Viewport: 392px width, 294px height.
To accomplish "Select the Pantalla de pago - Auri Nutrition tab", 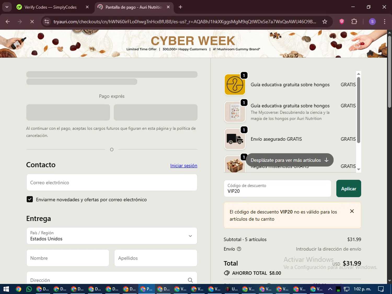I will point(133,7).
